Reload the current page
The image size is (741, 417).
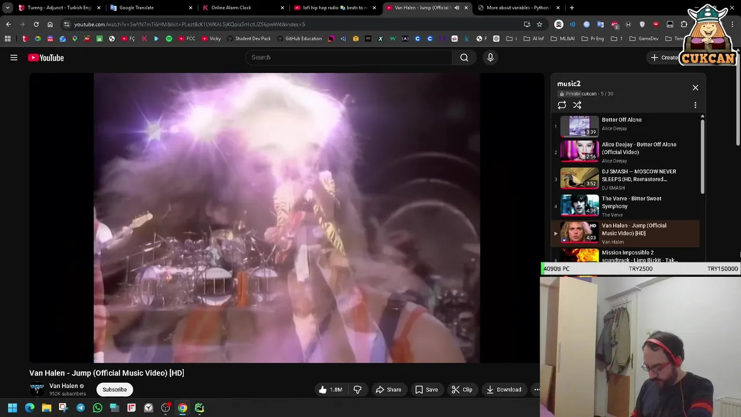[x=36, y=24]
